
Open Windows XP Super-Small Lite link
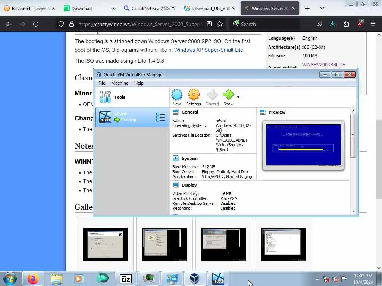click(209, 50)
